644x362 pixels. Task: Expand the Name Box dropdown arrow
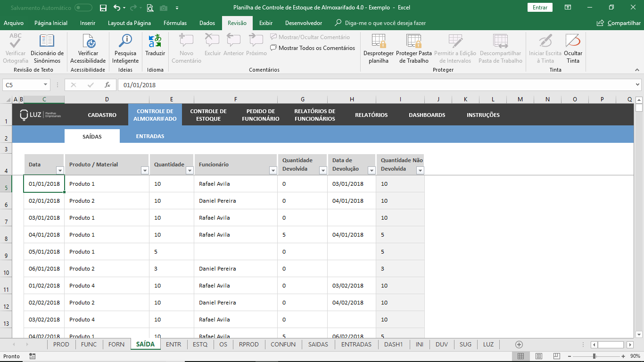pyautogui.click(x=46, y=85)
